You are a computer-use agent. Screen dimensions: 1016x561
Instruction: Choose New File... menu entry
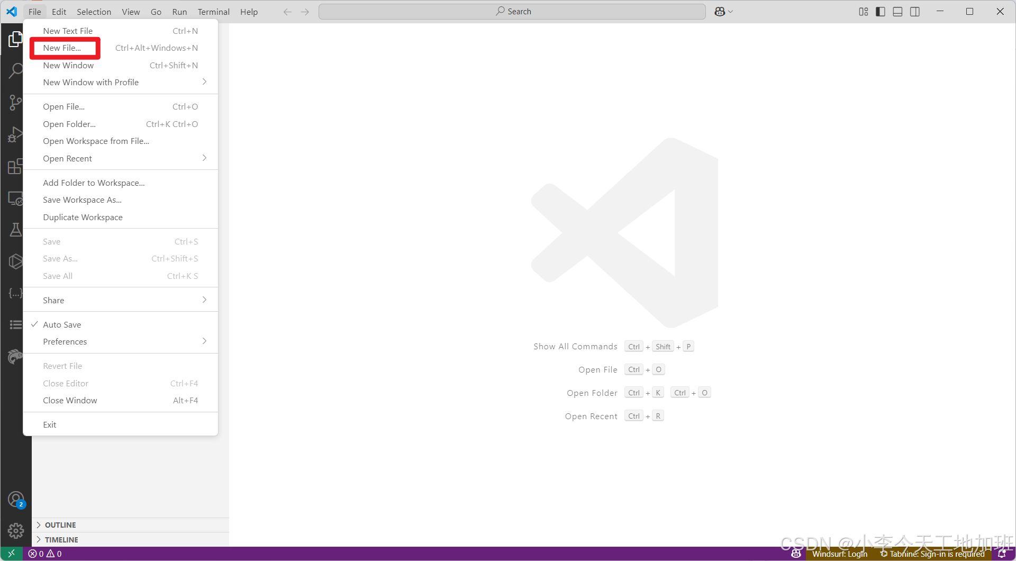pos(121,48)
